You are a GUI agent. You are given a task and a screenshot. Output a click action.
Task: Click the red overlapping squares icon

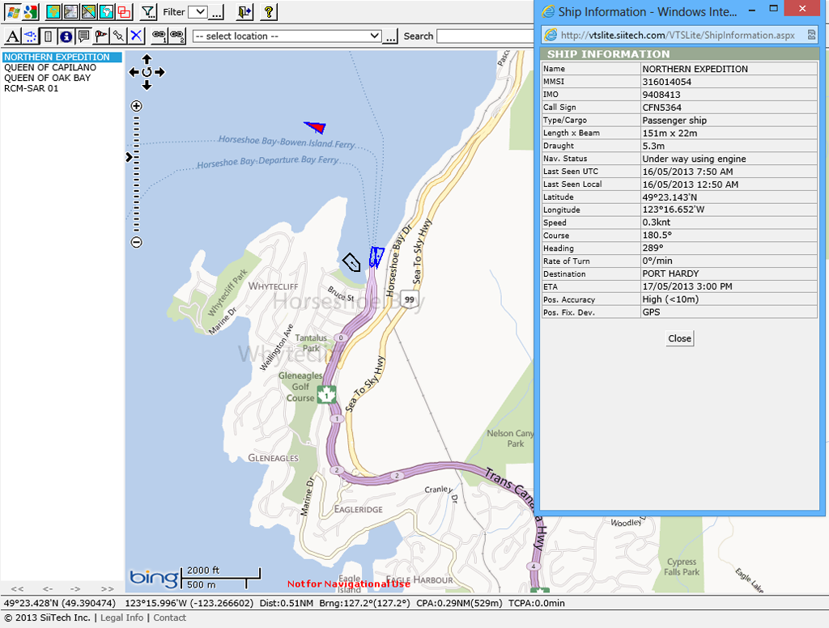(124, 11)
